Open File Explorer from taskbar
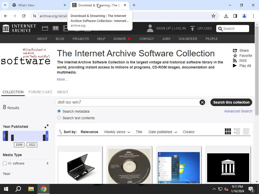The height and width of the screenshot is (194, 259). point(31,189)
